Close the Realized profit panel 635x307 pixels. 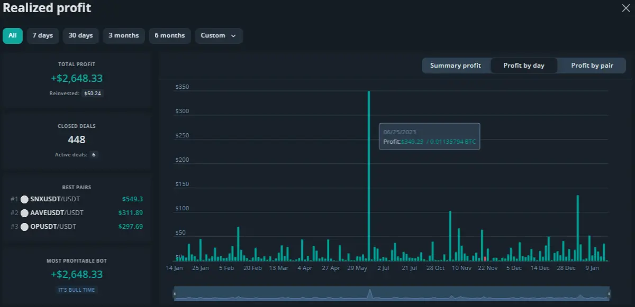coord(625,7)
